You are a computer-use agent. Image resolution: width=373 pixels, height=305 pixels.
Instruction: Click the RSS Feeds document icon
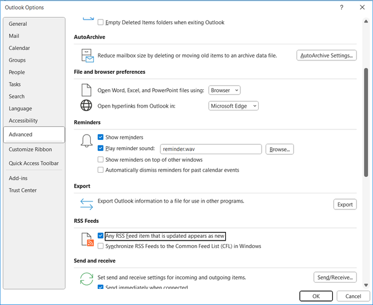87,240
